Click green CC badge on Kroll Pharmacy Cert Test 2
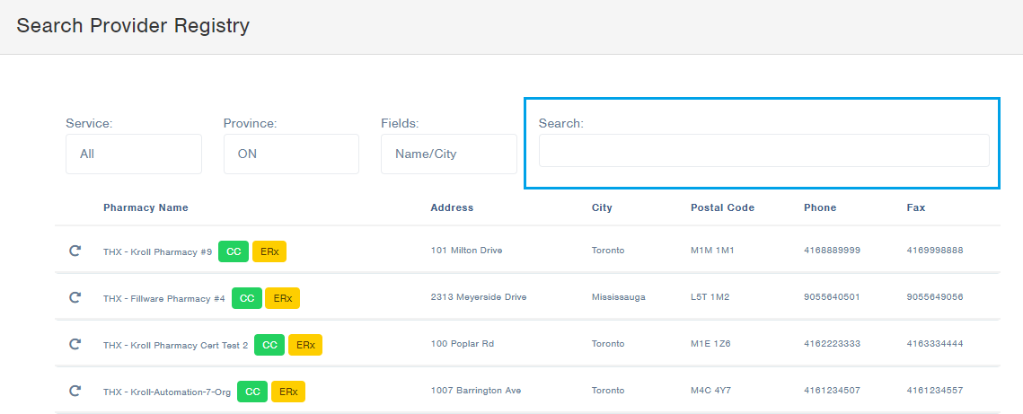 click(x=269, y=345)
